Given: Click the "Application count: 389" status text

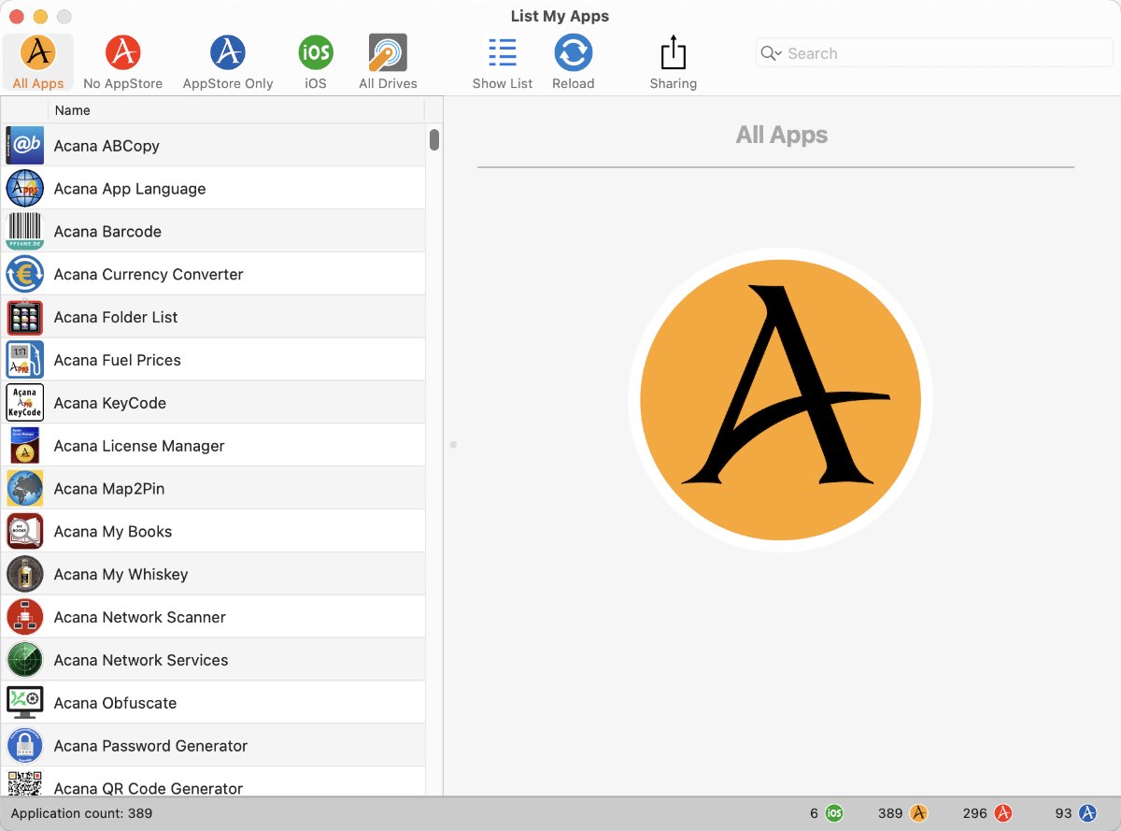Looking at the screenshot, I should [x=81, y=813].
